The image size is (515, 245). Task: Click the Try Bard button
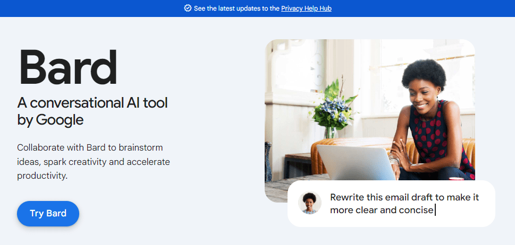[48, 214]
